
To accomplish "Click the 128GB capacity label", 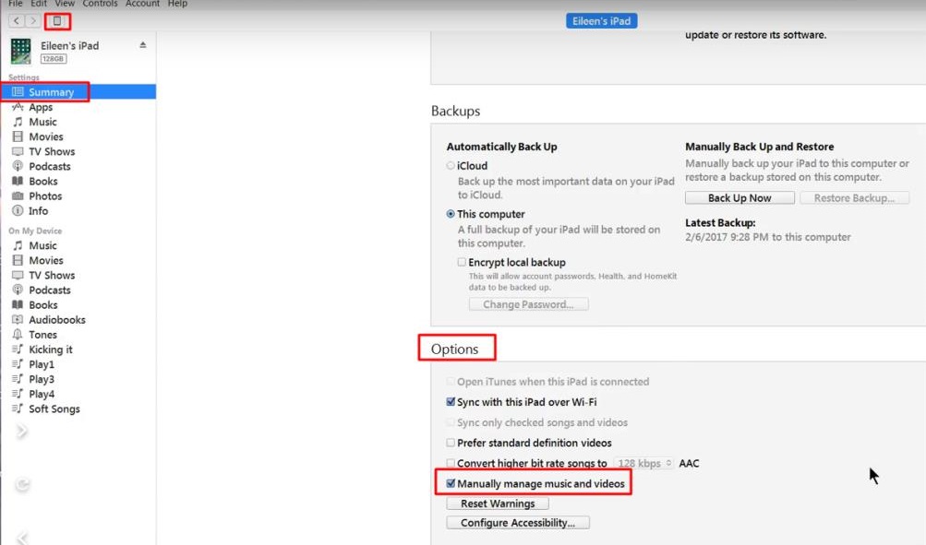I will tap(54, 58).
